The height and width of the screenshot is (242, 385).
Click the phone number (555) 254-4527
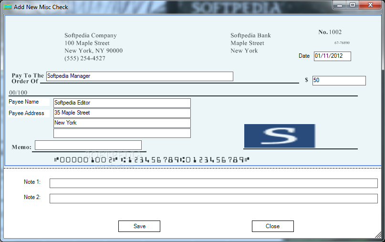85,58
